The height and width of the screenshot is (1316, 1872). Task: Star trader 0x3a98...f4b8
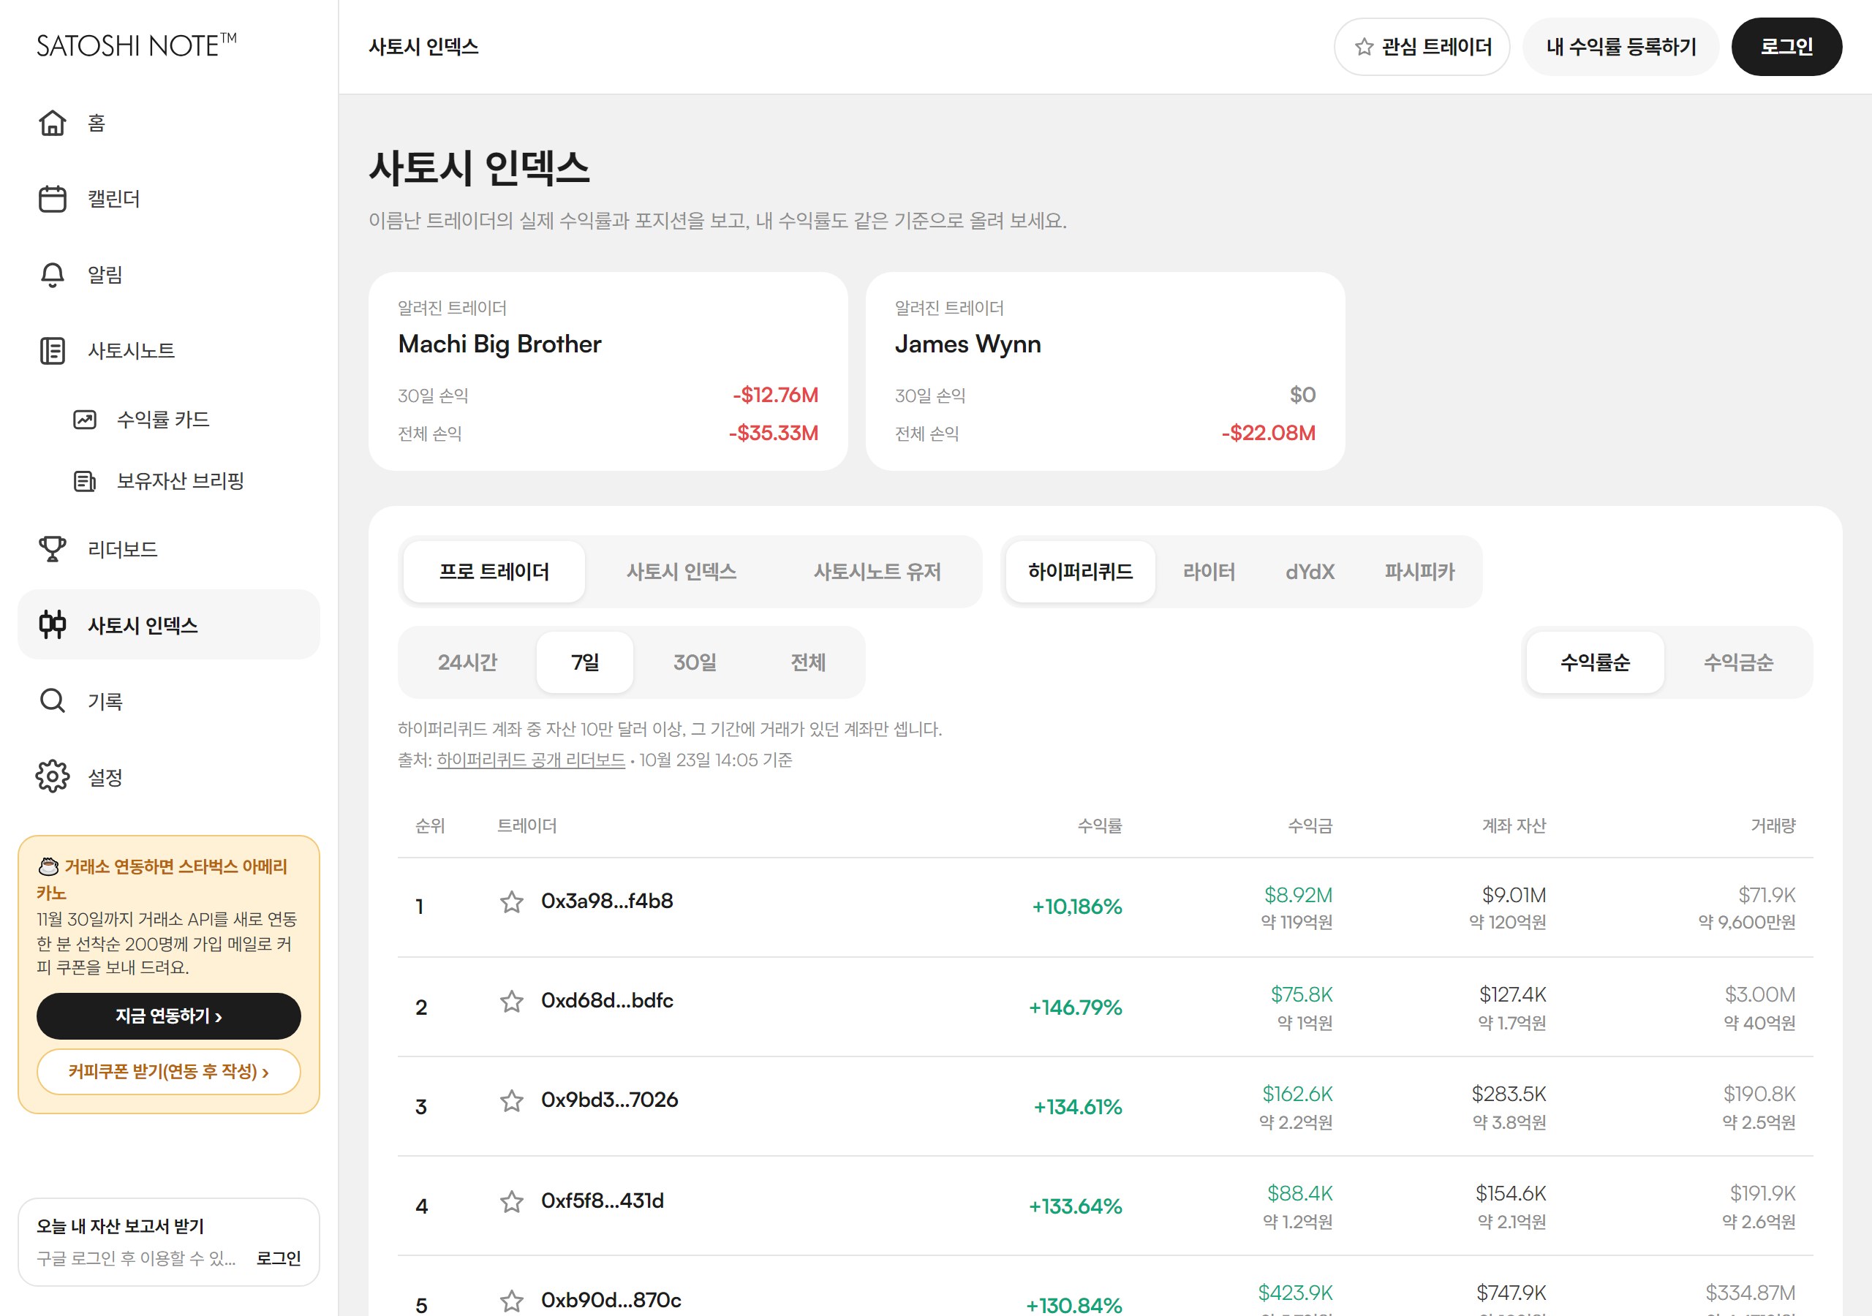pos(511,901)
